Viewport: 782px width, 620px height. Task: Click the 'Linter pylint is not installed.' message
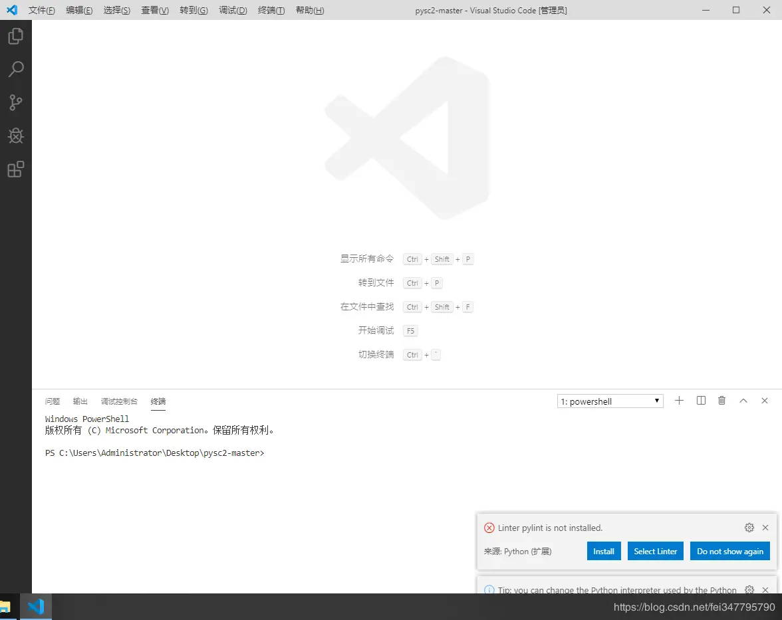coord(550,528)
